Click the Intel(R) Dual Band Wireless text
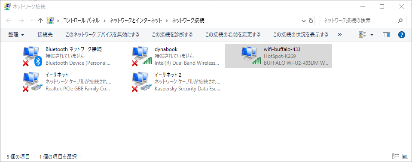 tap(187, 63)
